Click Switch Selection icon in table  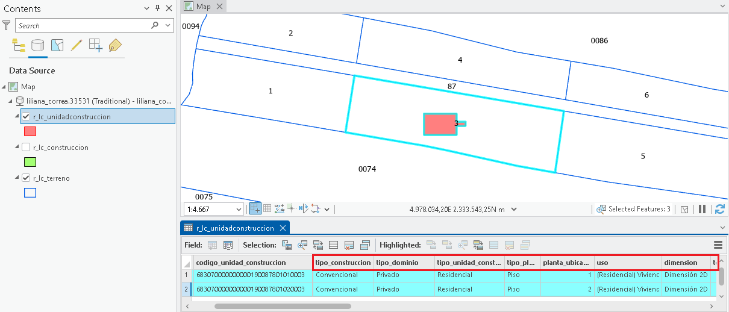[x=318, y=245]
